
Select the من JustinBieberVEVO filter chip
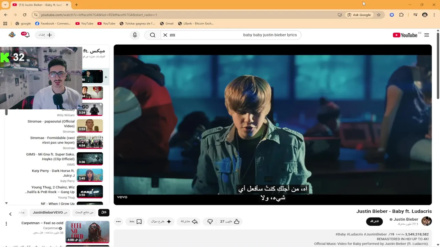pyautogui.click(x=50, y=213)
